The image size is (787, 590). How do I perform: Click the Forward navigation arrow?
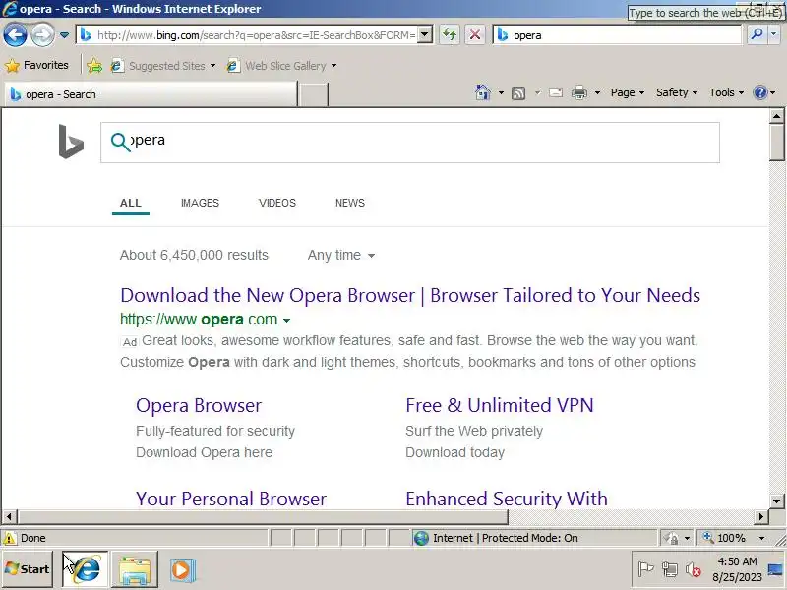tap(42, 35)
